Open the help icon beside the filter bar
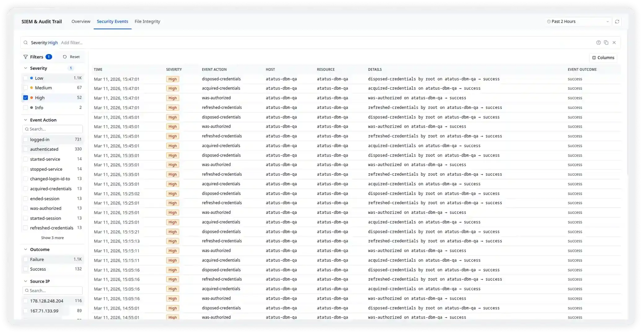 pos(598,42)
